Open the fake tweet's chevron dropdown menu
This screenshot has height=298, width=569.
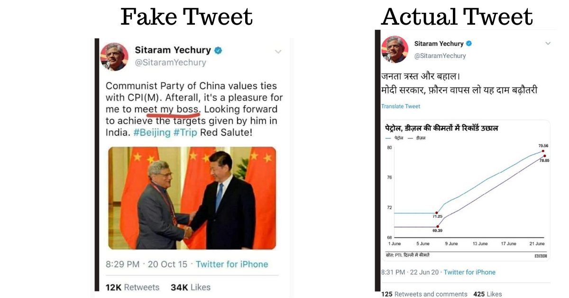pos(278,51)
